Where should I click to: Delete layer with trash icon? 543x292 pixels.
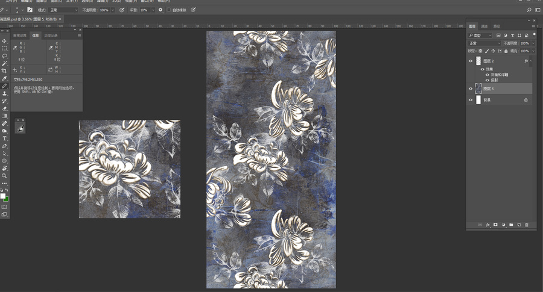point(527,225)
